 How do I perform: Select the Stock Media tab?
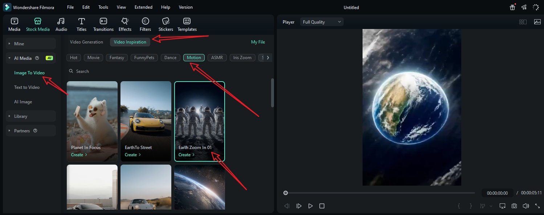[x=38, y=24]
